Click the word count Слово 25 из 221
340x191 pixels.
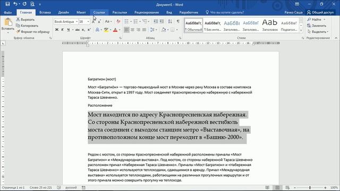[x=41, y=187]
